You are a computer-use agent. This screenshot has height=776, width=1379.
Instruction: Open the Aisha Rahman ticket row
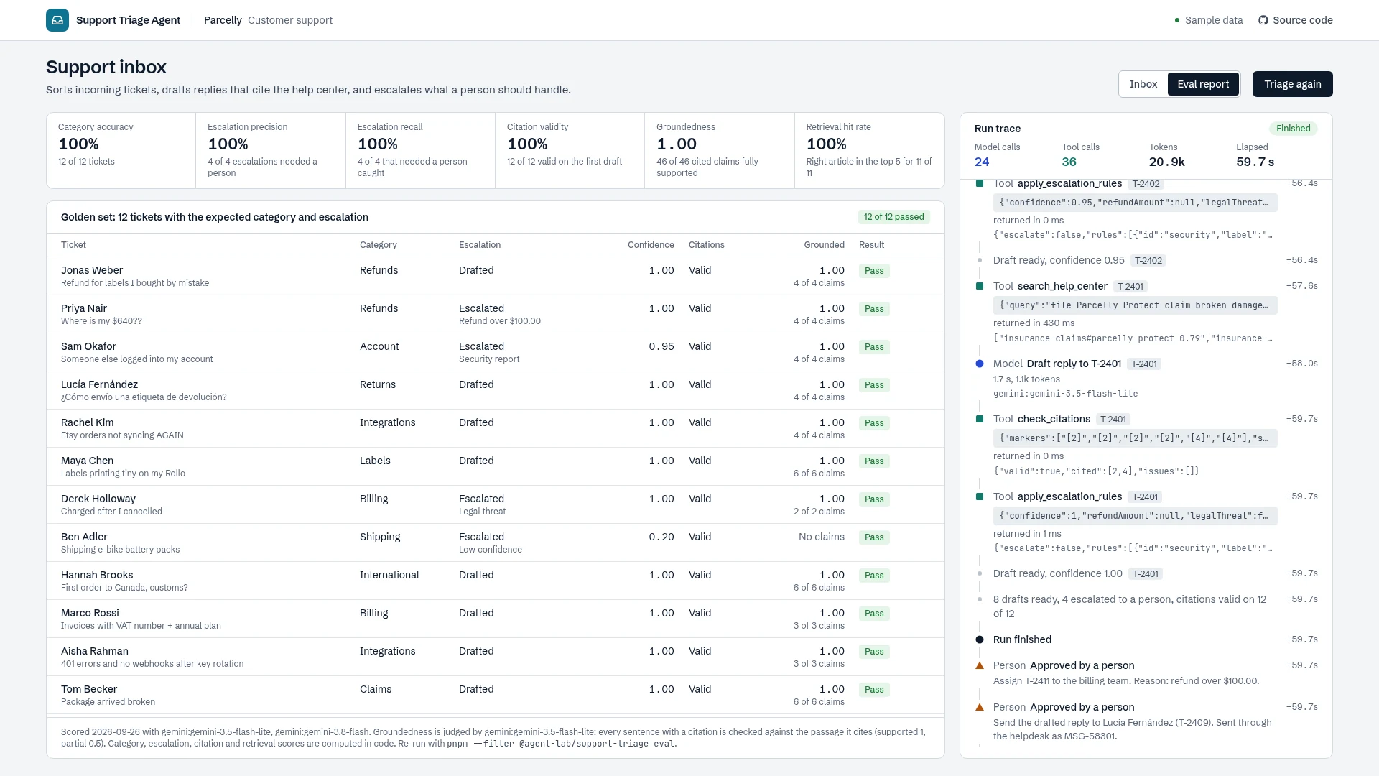point(496,657)
